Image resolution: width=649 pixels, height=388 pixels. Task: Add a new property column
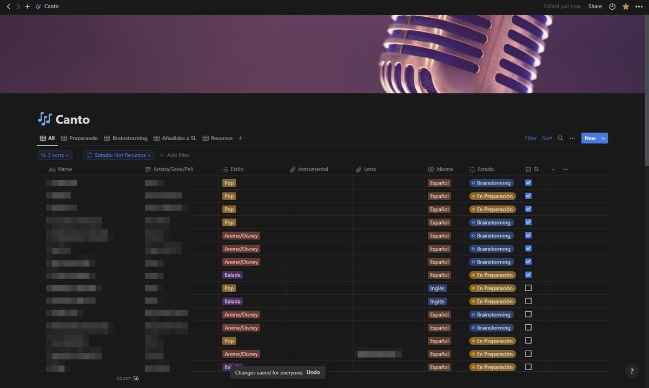(553, 169)
